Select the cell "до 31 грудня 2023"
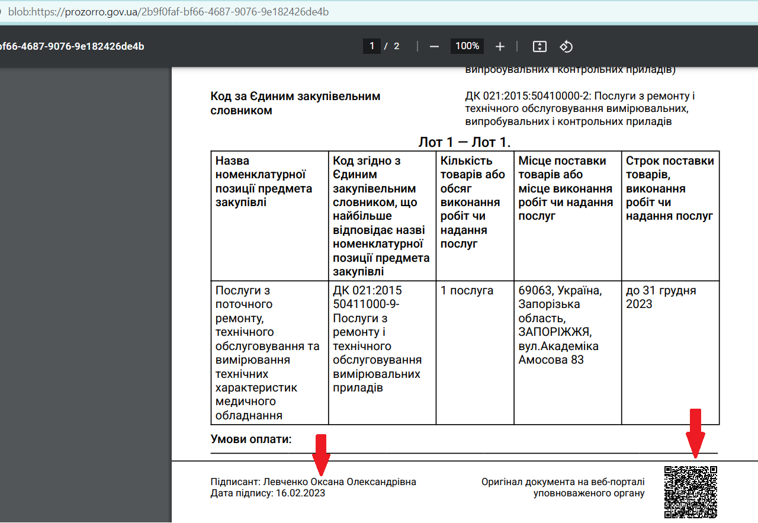The height and width of the screenshot is (523, 758). pyautogui.click(x=670, y=353)
